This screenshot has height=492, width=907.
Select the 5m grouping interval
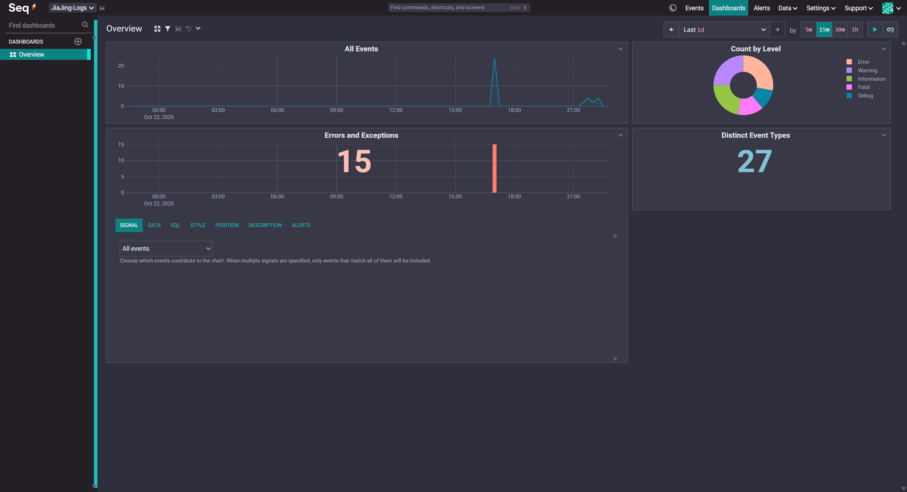[x=809, y=30]
